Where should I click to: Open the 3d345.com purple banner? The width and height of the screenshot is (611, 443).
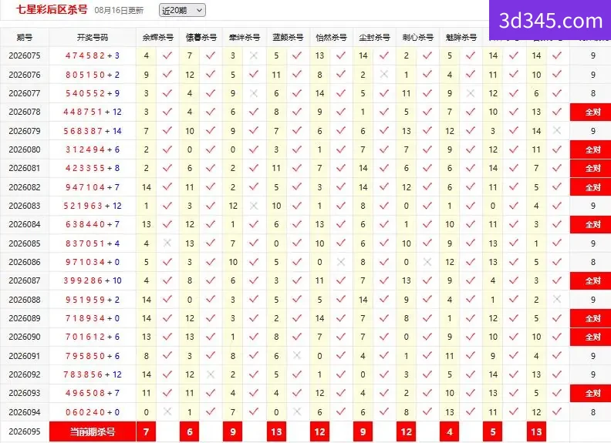550,20
